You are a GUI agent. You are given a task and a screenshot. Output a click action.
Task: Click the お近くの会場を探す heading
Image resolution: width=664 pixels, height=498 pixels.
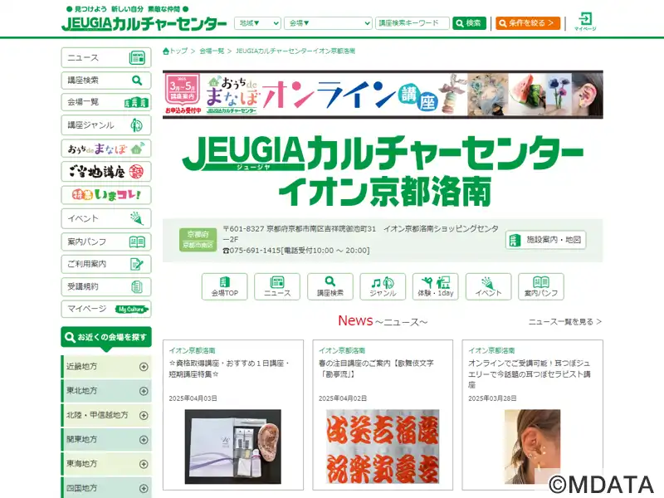tap(106, 338)
